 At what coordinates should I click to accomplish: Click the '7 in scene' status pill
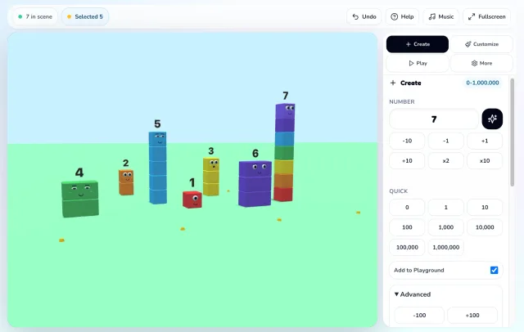pos(35,16)
